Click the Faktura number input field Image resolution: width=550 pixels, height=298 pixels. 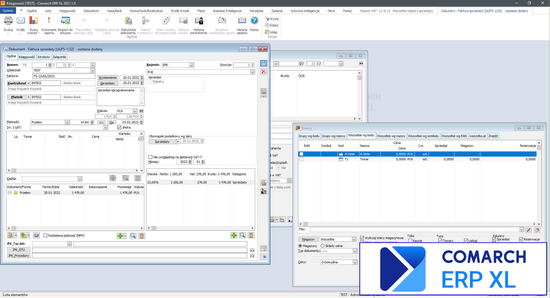coord(64,76)
